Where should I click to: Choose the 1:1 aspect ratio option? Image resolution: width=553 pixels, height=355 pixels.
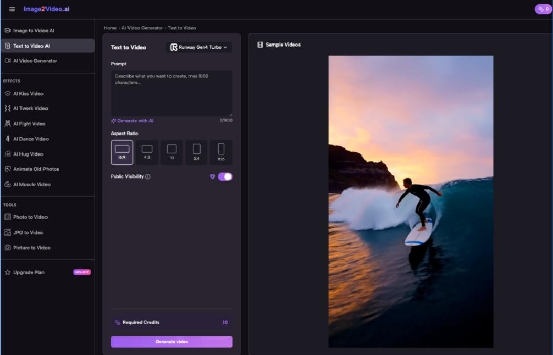click(172, 152)
